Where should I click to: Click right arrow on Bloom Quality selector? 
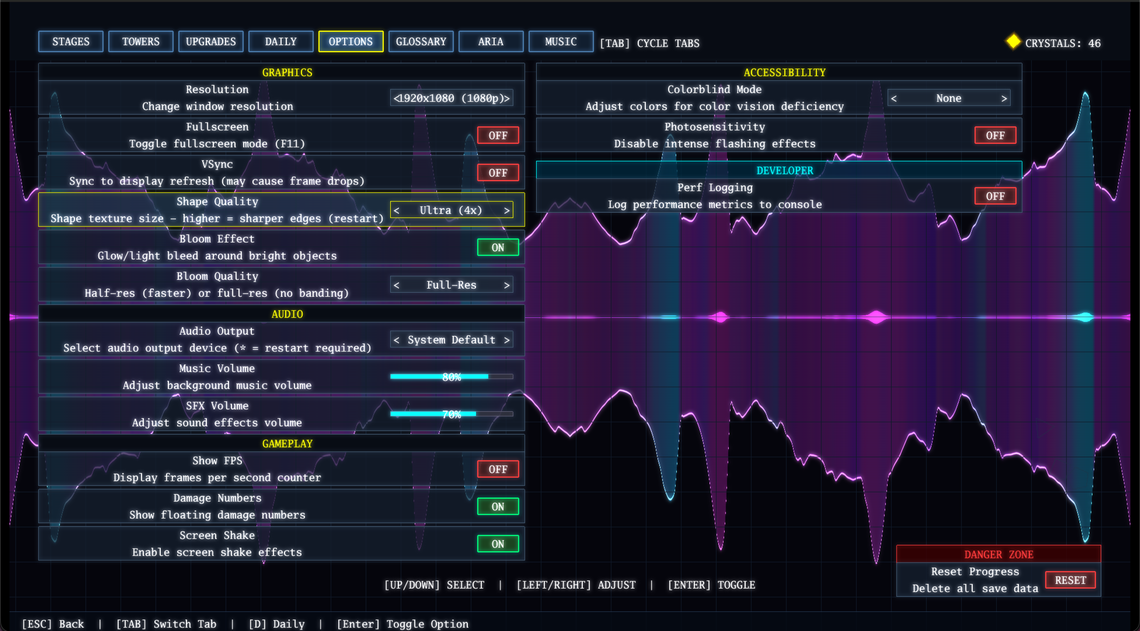(507, 285)
